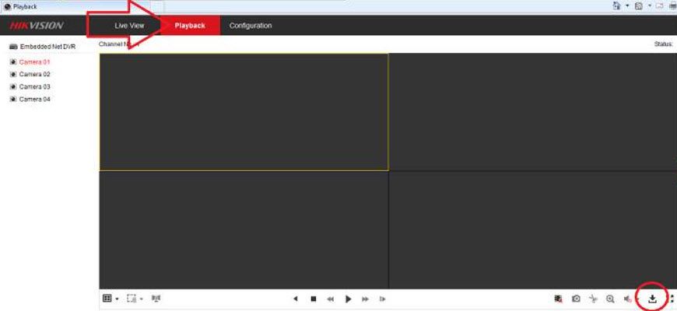Select Camera 03 in the list
The image size is (677, 311).
pos(34,87)
